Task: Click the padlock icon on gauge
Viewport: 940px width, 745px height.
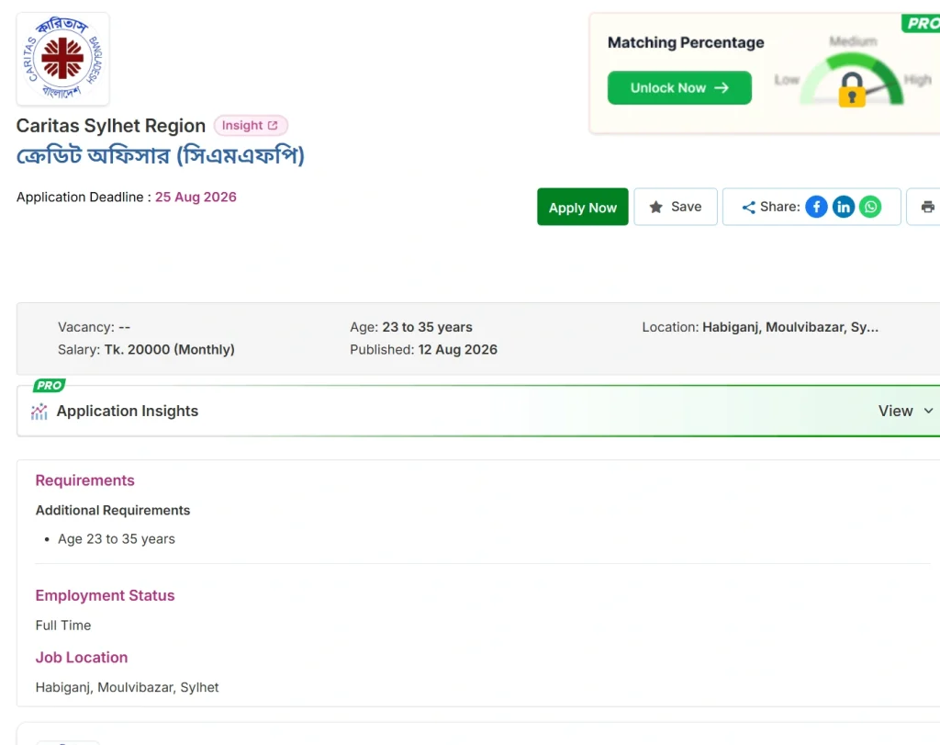Action: (852, 89)
